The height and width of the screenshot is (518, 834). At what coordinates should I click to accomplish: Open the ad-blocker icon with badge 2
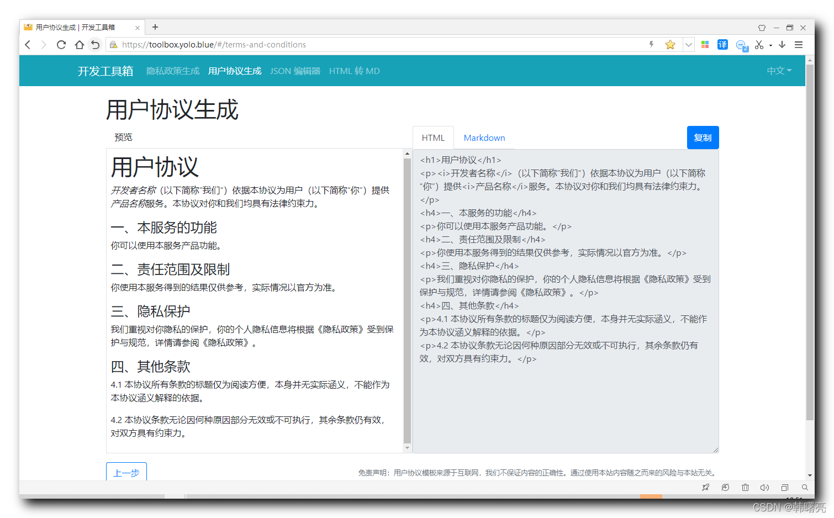point(742,45)
